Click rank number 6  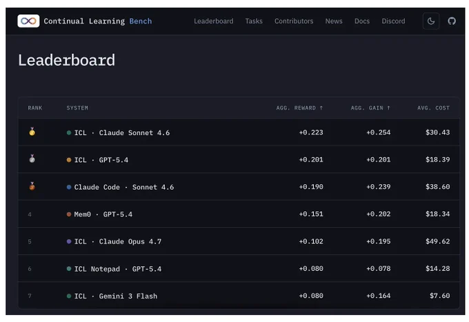pyautogui.click(x=30, y=269)
